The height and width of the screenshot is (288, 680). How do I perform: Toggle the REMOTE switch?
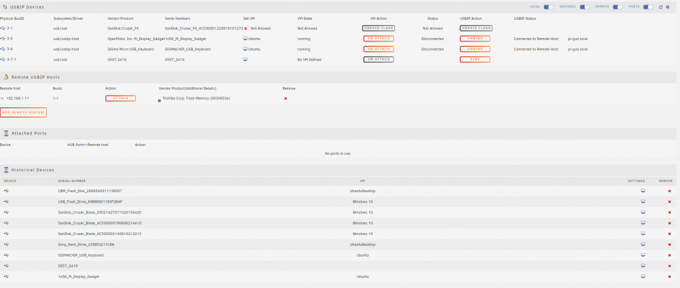click(617, 7)
